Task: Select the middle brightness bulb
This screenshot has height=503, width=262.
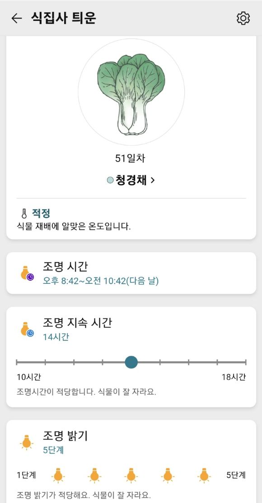Action: (131, 474)
